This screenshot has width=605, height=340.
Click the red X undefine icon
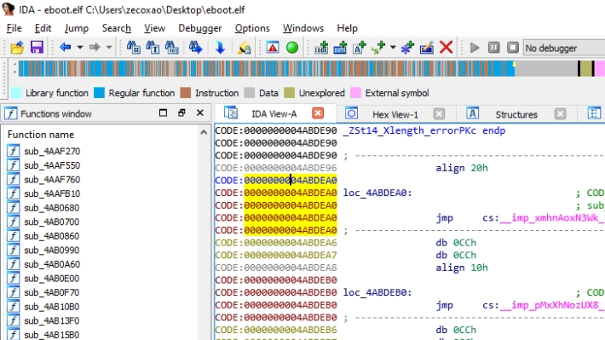[x=446, y=48]
